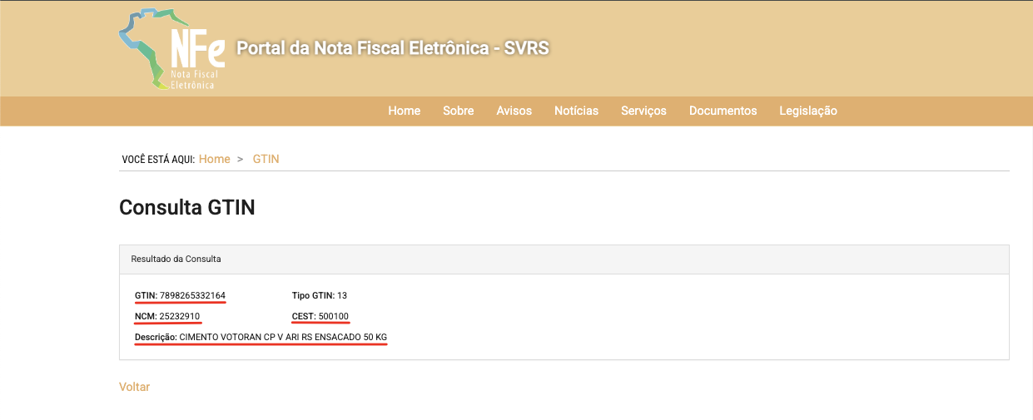Click the portal title 'Portal da Nota Fiscal Eletrônica - SVRS'

(393, 48)
